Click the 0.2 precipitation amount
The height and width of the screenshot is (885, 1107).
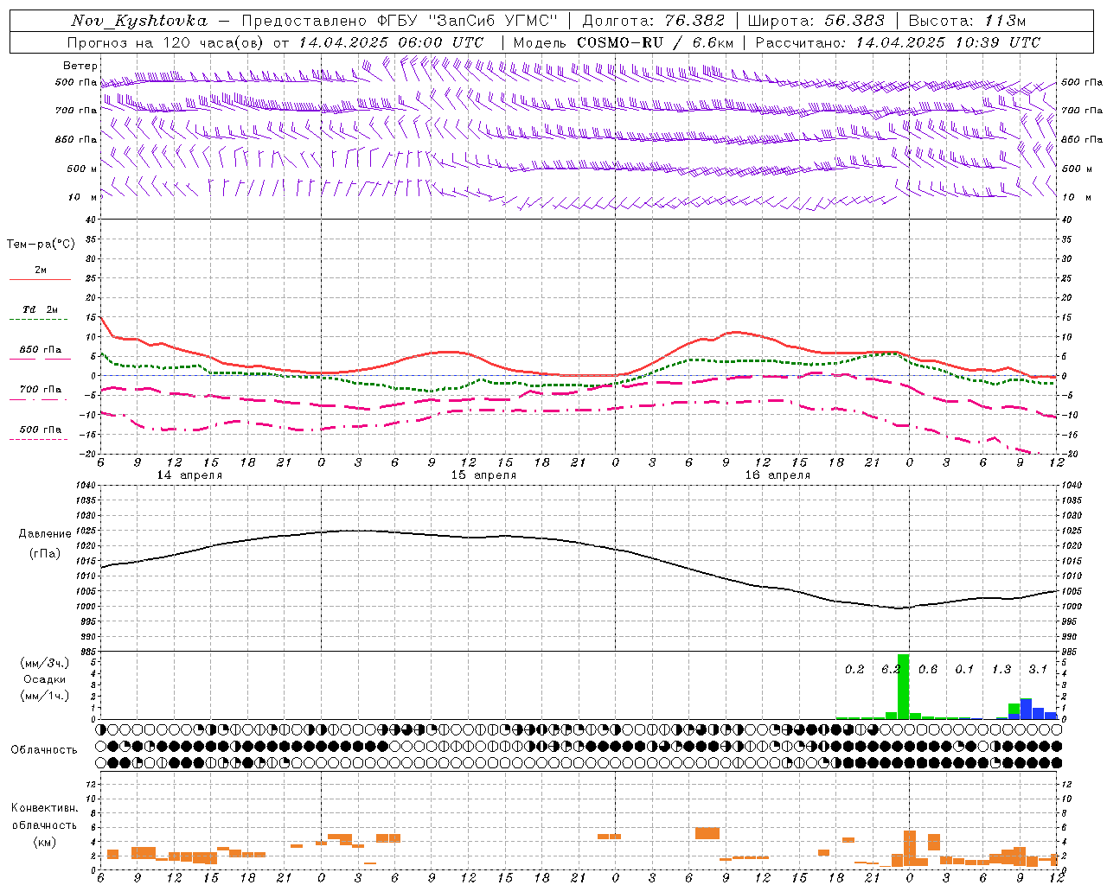[854, 670]
